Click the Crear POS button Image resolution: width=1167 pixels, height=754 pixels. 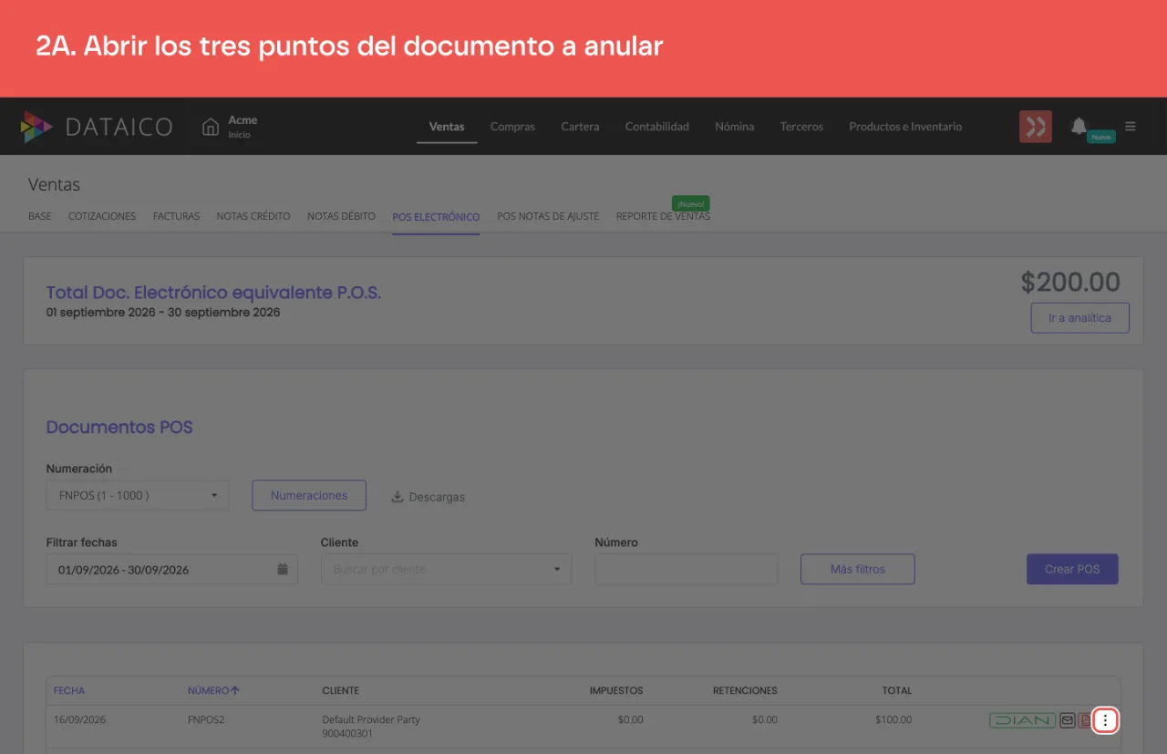pyautogui.click(x=1072, y=569)
